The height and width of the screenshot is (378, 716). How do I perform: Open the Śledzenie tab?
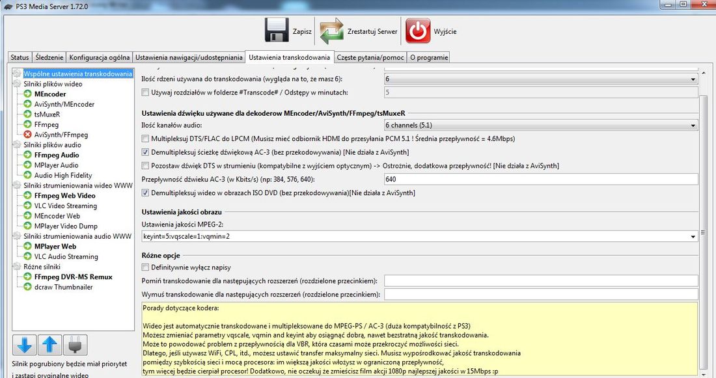click(x=49, y=57)
